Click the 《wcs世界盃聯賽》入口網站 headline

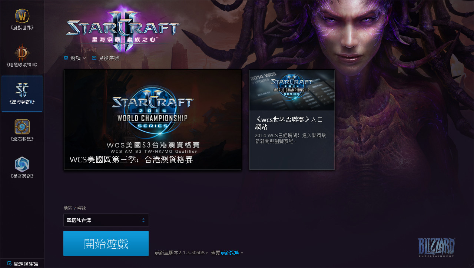tap(290, 123)
